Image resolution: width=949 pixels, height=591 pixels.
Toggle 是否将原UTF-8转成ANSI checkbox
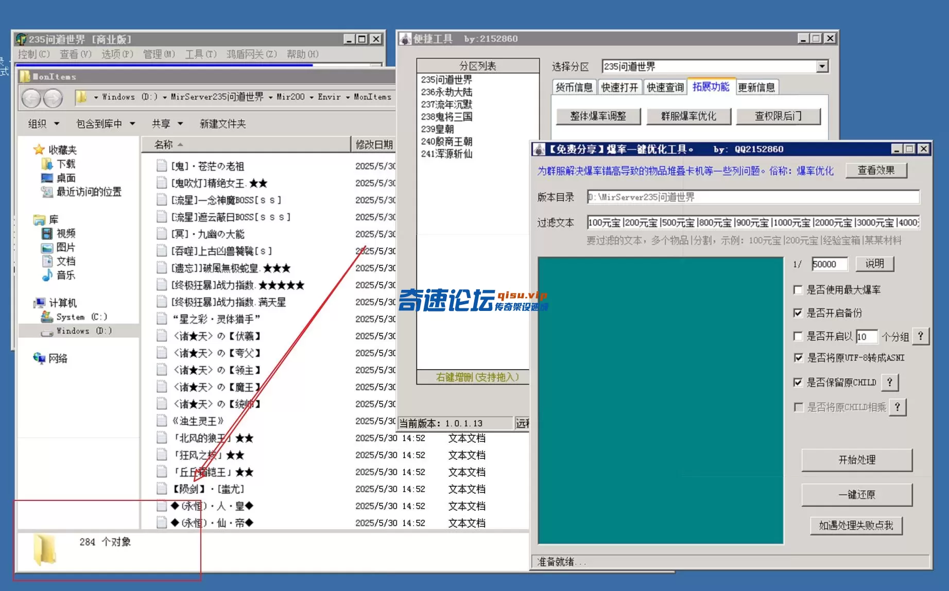798,357
